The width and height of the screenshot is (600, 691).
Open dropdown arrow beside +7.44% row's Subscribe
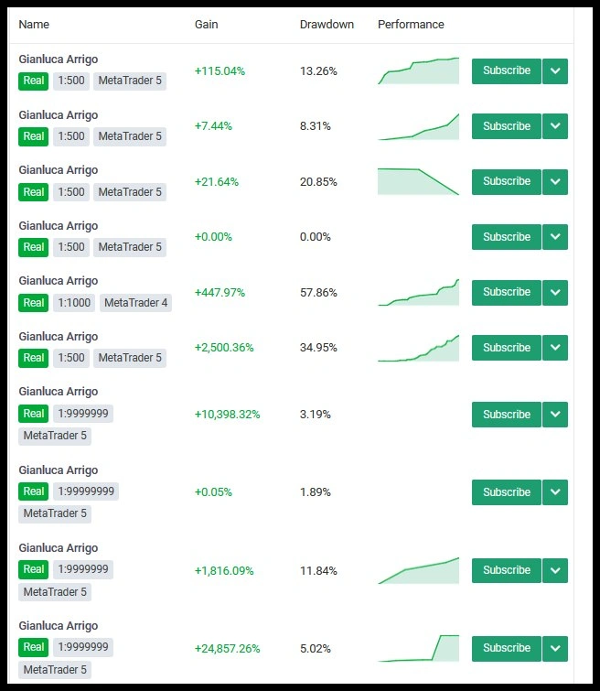(x=555, y=126)
